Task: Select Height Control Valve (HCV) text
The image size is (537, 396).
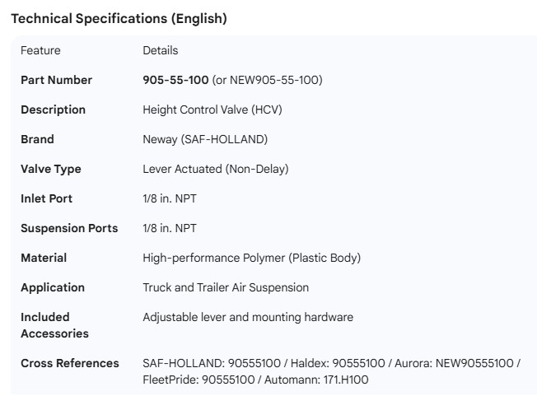Action: pos(217,109)
